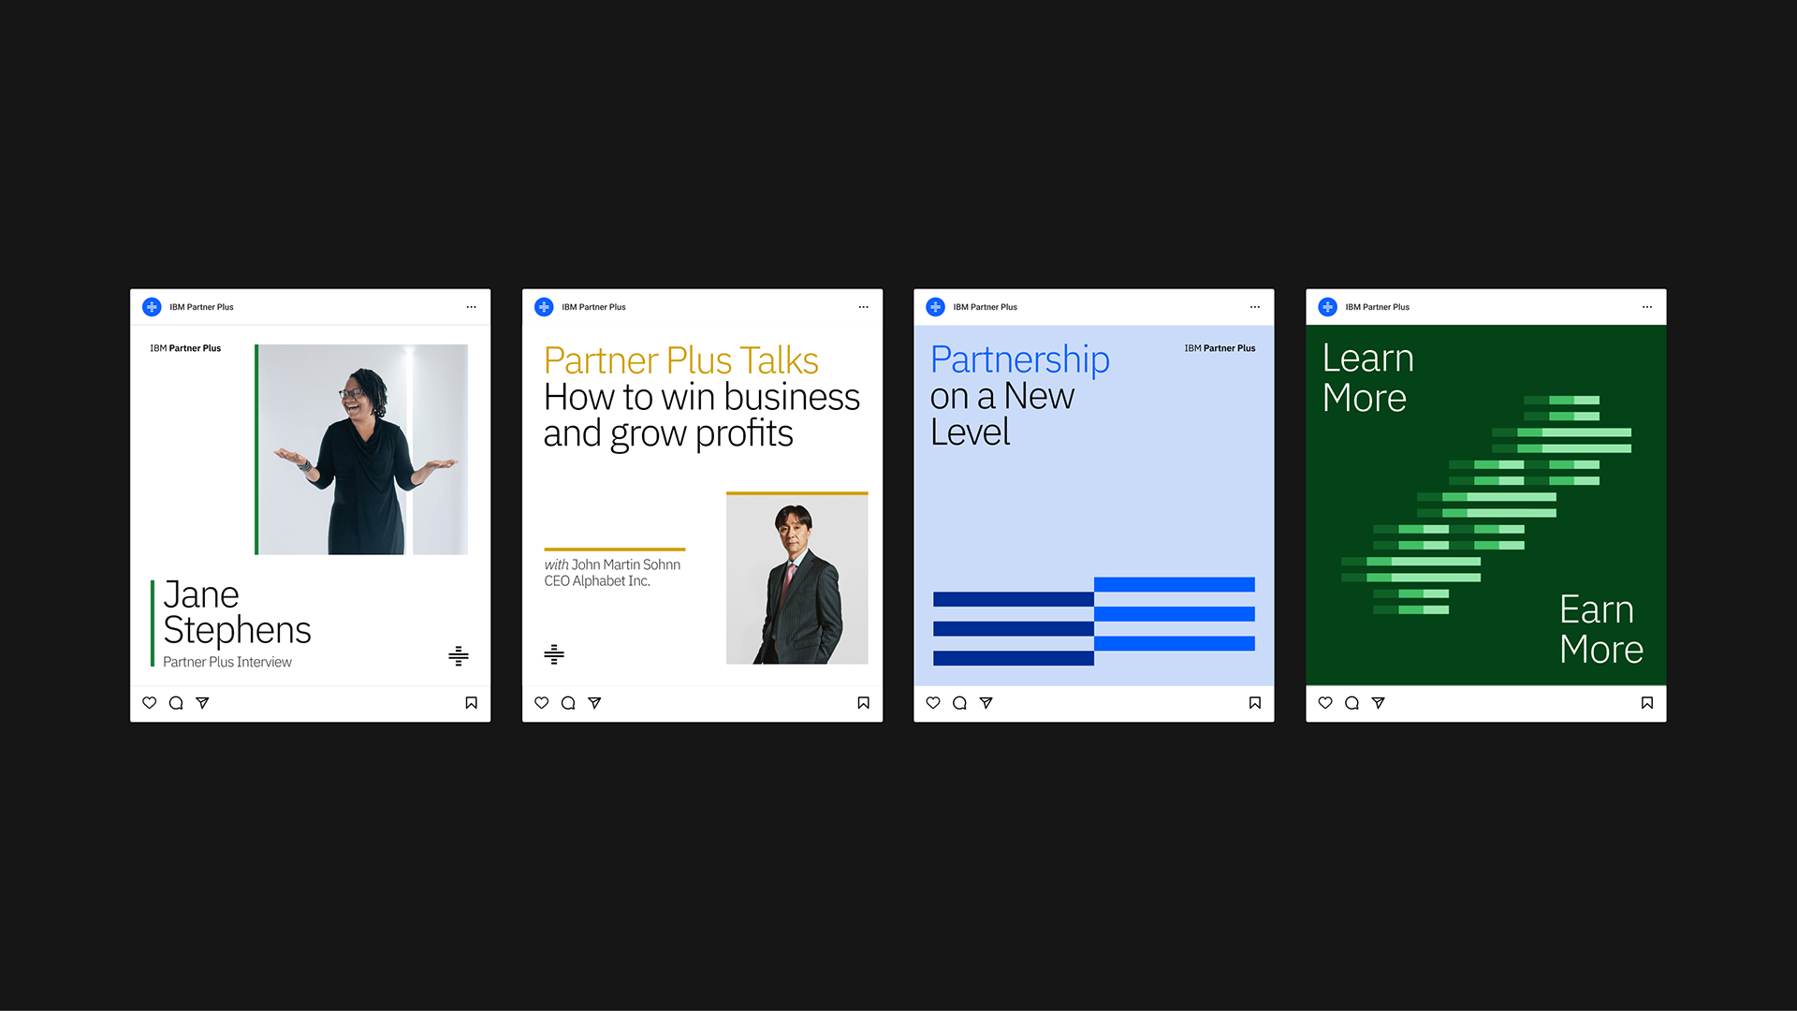Click the "with John Martin Sohnn" caption

click(x=612, y=564)
